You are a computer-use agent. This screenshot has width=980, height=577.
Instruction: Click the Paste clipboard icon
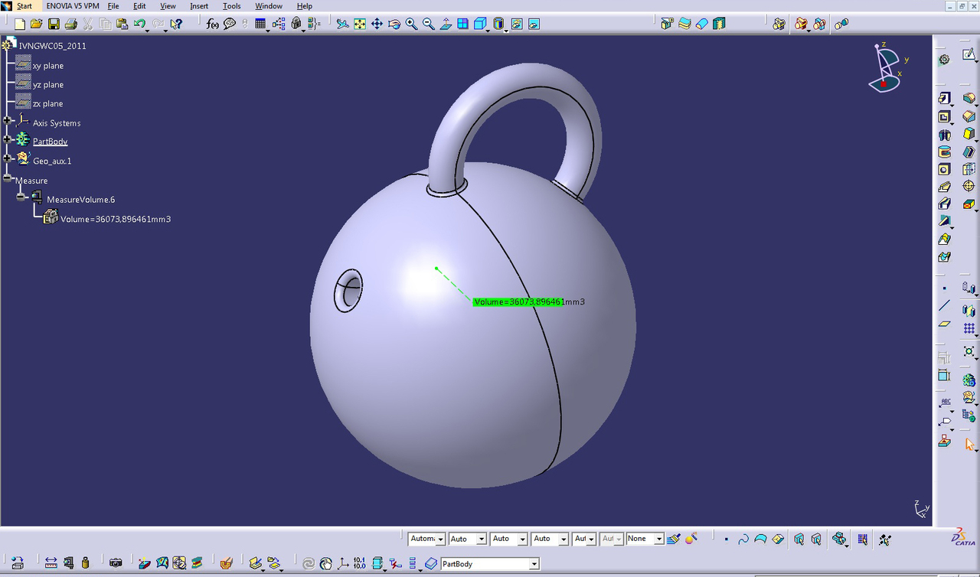122,24
